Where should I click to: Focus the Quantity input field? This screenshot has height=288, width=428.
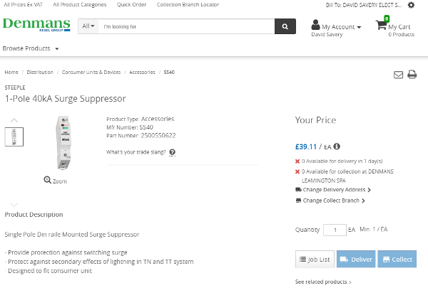click(x=335, y=230)
